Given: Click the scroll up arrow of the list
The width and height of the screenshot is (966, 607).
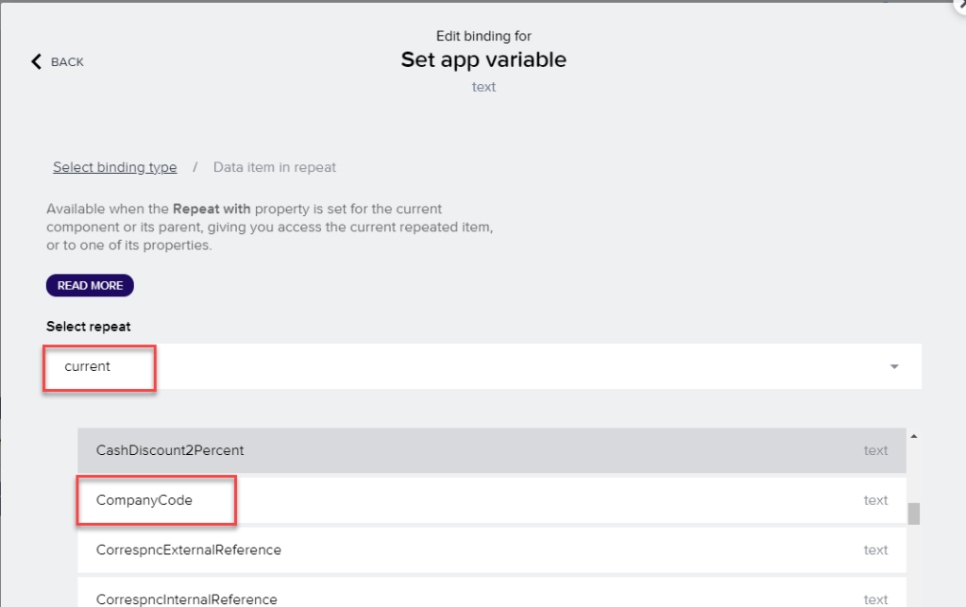Looking at the screenshot, I should (x=913, y=436).
